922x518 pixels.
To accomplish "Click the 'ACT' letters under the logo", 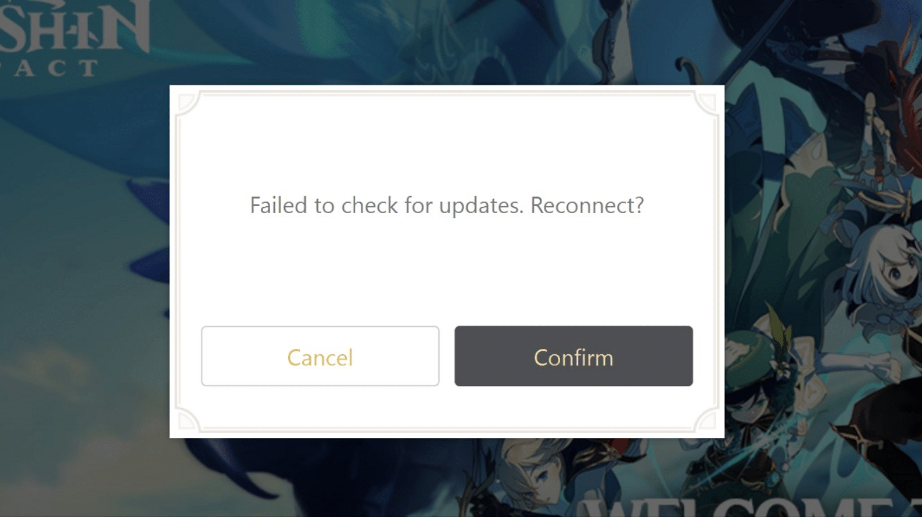I will click(55, 69).
